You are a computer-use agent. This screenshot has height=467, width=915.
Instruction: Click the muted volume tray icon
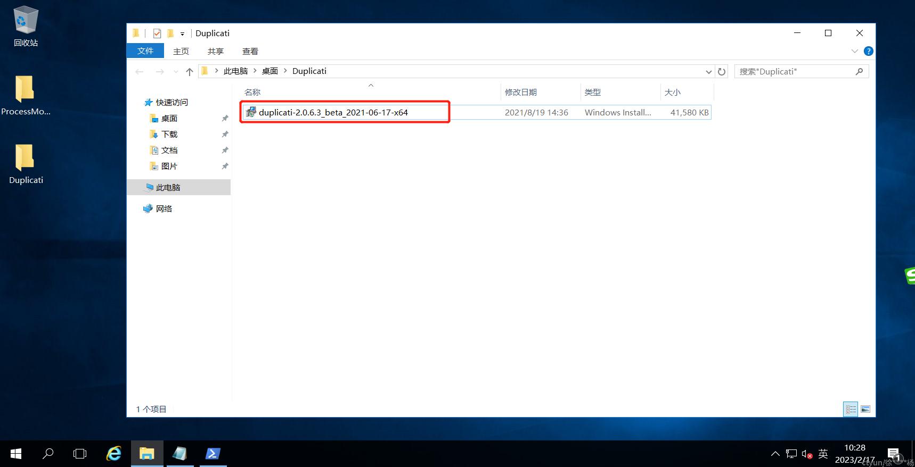click(807, 454)
